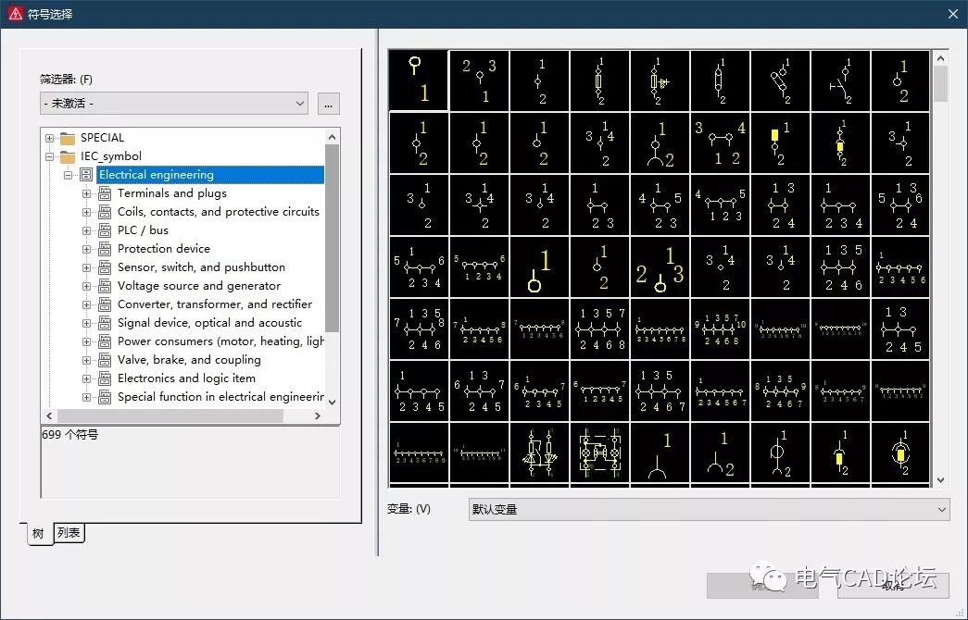Pick the terminal symbol with rectangle and side arrow
The width and height of the screenshot is (968, 620).
(x=660, y=81)
